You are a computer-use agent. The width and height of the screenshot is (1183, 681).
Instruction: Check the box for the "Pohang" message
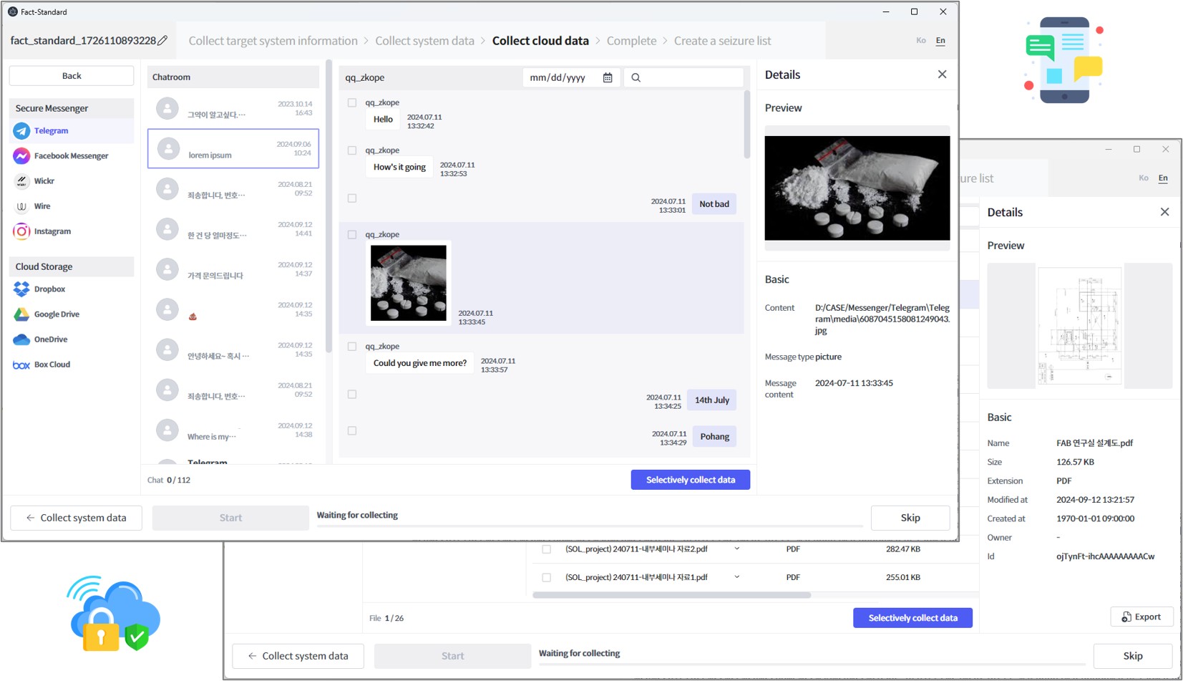tap(352, 431)
